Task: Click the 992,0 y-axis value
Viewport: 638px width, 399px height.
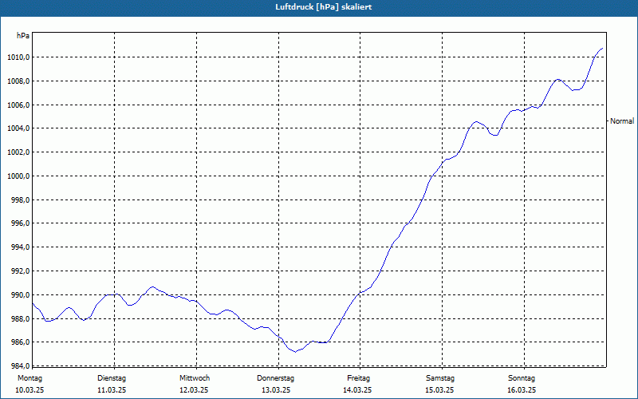Action: coord(20,271)
